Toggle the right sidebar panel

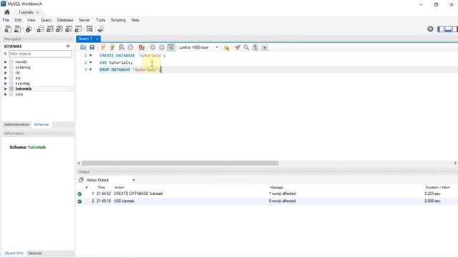click(455, 29)
